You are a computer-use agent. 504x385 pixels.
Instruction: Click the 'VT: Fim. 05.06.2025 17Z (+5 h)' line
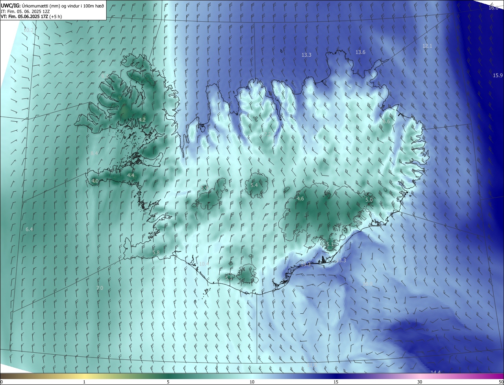pyautogui.click(x=31, y=17)
